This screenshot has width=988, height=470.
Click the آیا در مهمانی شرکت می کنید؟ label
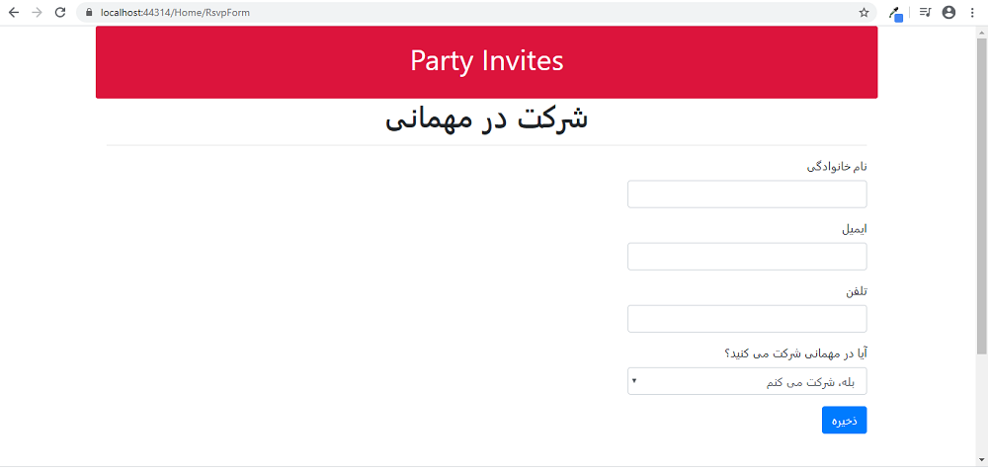point(796,354)
